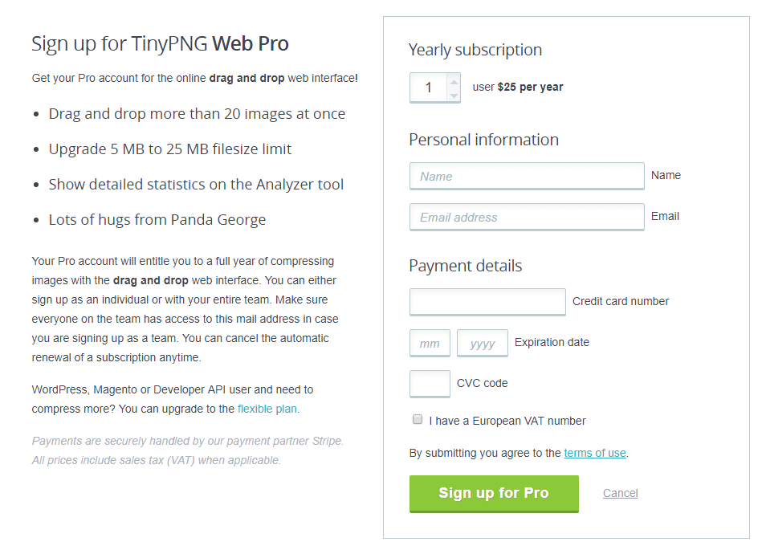Click the 'Expiration date' label text
This screenshot has width=762, height=554.
tap(552, 342)
